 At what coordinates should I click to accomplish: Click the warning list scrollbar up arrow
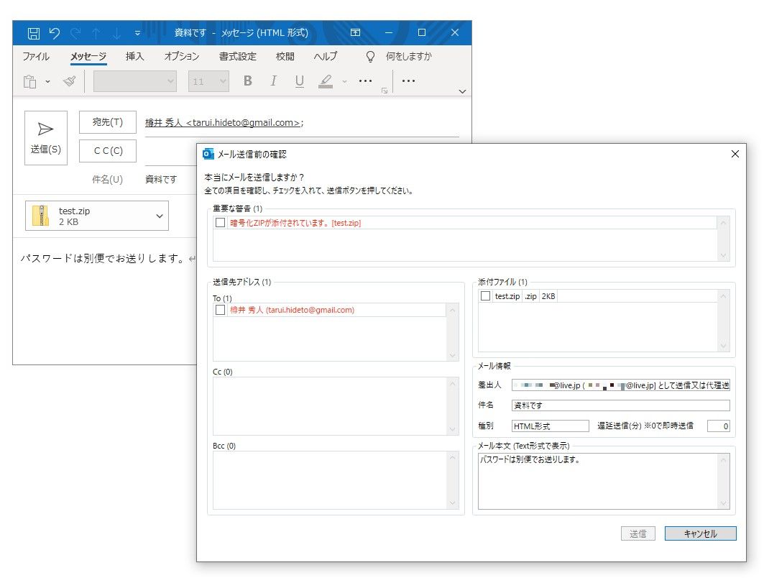724,223
